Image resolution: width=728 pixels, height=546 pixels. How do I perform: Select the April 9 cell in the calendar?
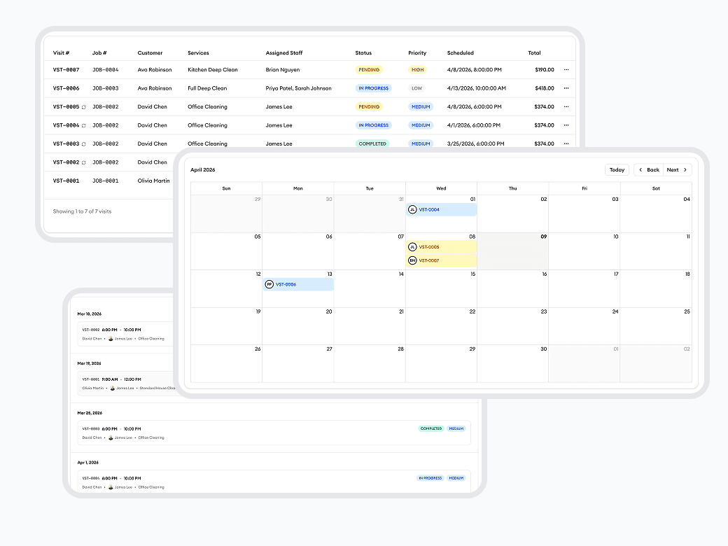click(x=513, y=252)
